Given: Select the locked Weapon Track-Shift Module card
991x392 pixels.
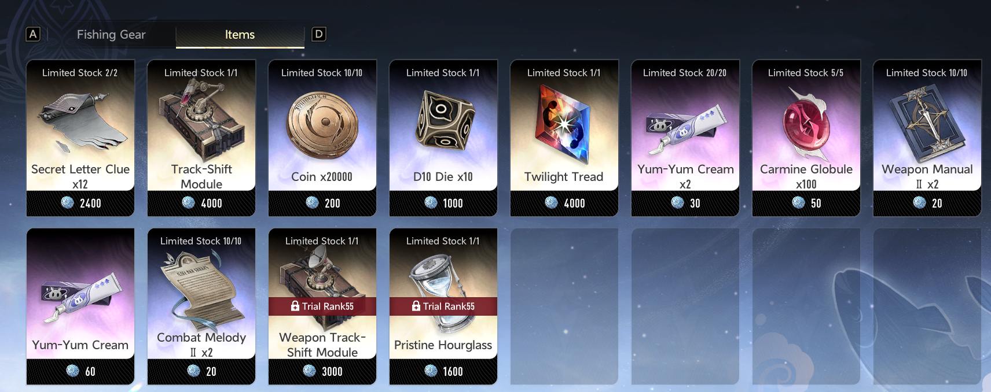Looking at the screenshot, I should pos(322,306).
